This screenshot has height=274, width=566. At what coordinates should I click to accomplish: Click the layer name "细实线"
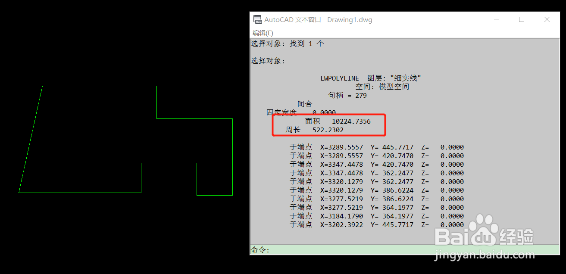[x=406, y=78]
